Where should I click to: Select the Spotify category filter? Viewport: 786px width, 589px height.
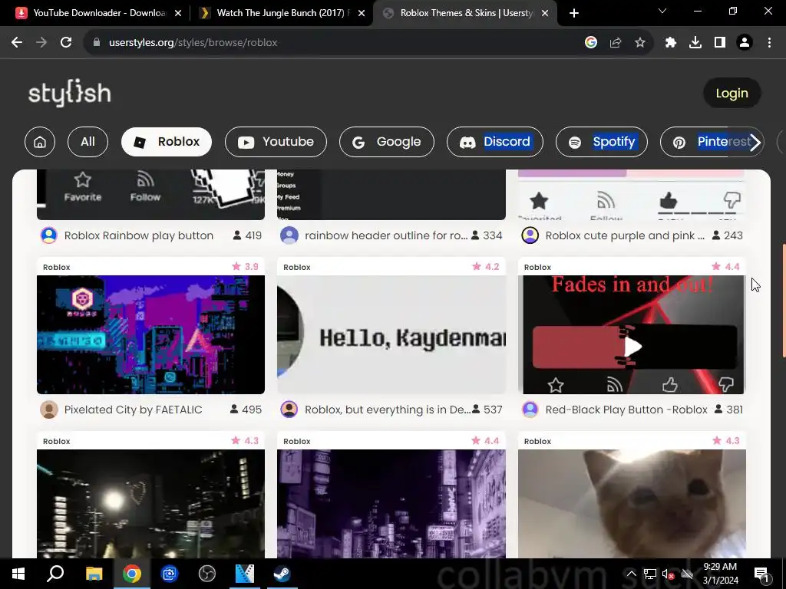[x=602, y=142]
